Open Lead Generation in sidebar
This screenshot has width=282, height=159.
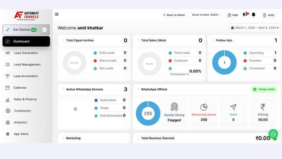coord(25,53)
